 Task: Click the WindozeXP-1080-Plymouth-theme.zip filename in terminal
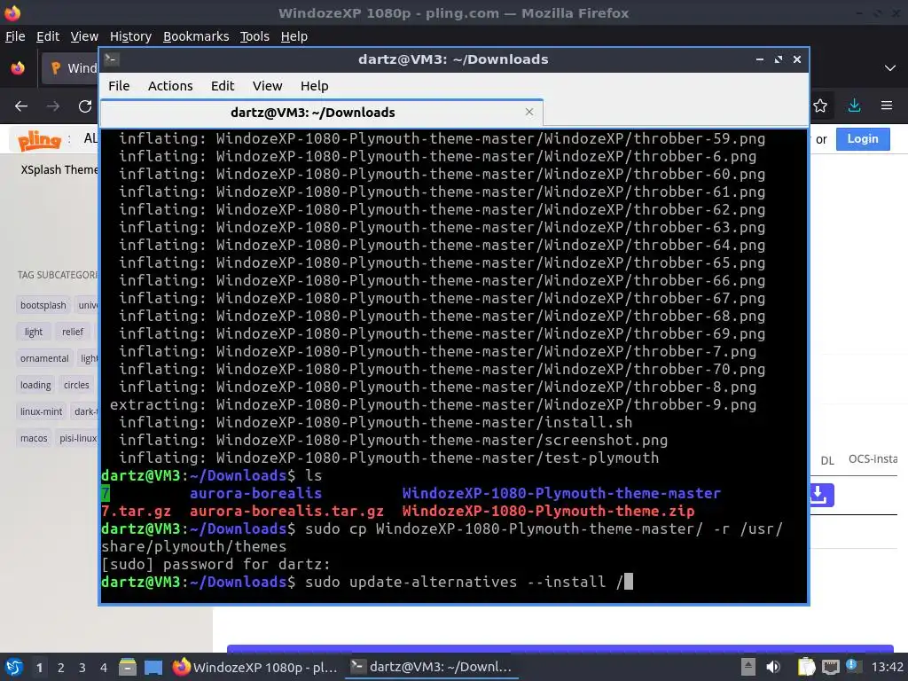548,511
